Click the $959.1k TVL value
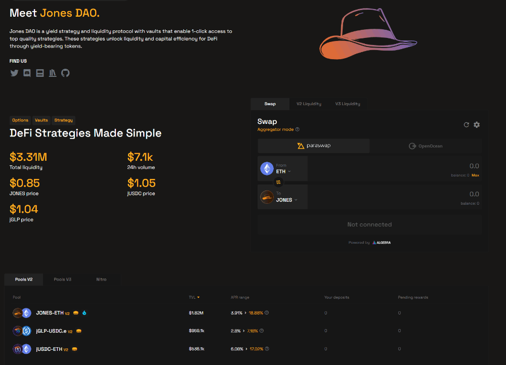The height and width of the screenshot is (365, 506). click(x=196, y=331)
